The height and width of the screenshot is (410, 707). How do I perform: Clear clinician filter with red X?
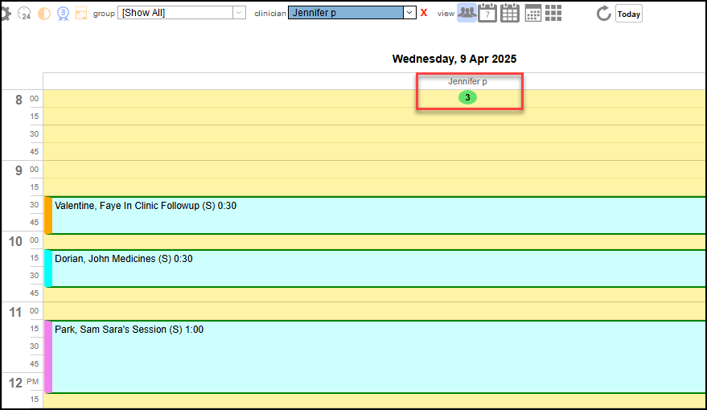pos(424,13)
